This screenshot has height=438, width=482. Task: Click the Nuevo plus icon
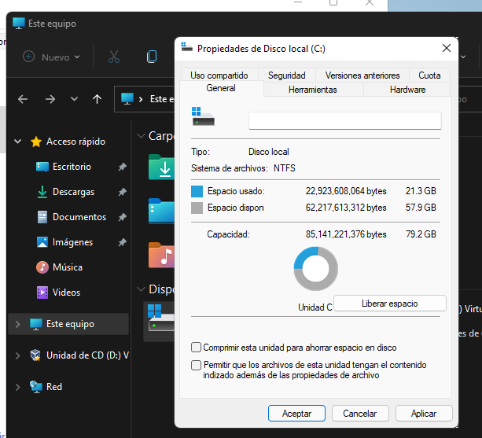coord(28,57)
